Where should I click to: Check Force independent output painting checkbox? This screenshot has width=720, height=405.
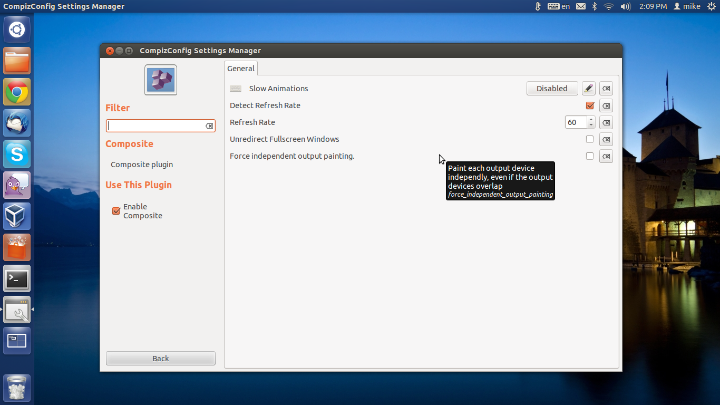tap(590, 156)
